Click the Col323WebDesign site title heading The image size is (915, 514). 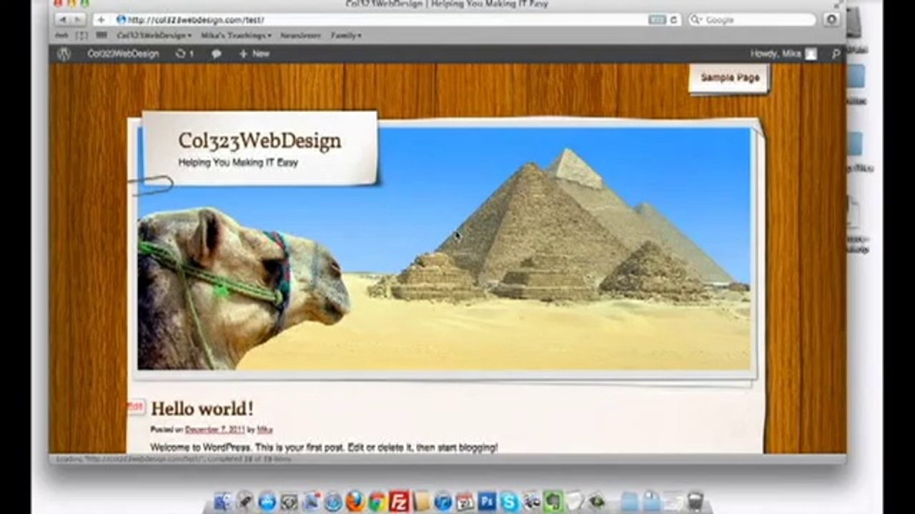point(259,141)
